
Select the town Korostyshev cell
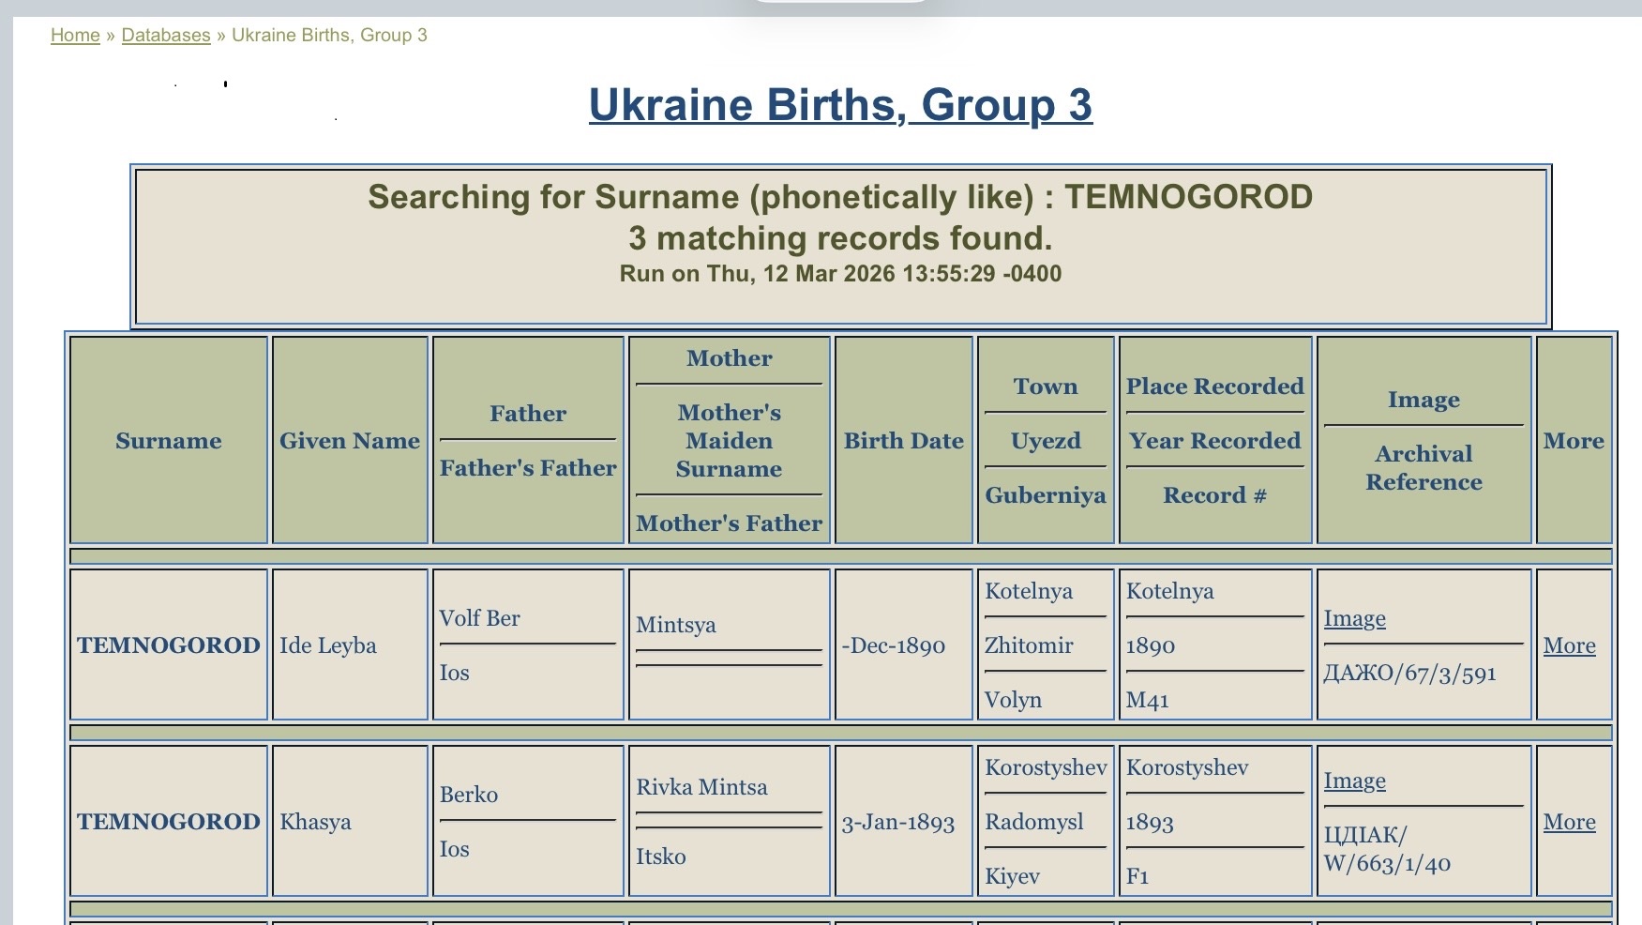[1046, 767]
